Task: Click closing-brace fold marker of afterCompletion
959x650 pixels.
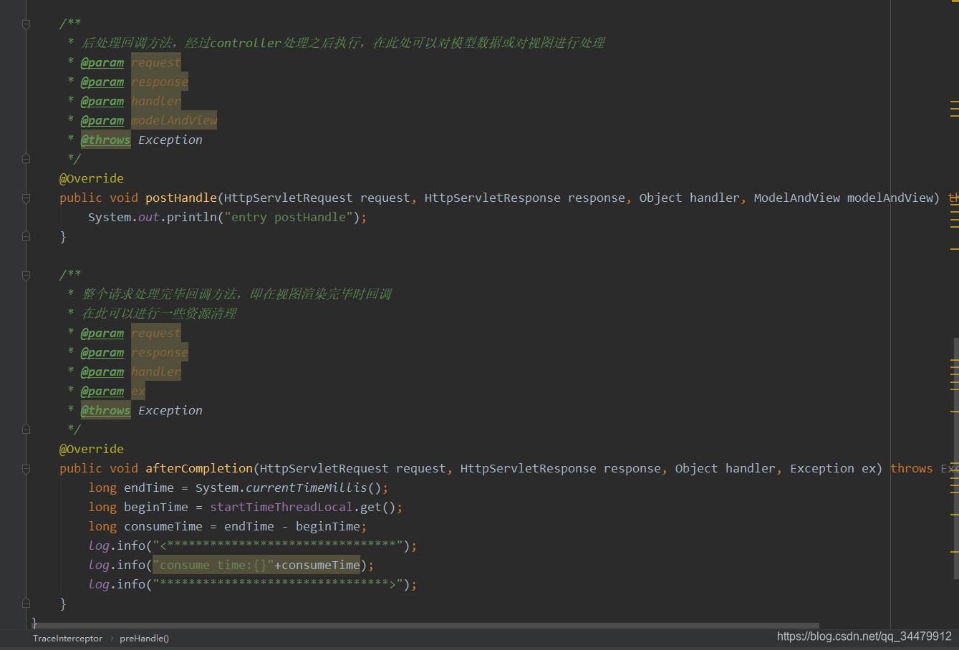Action: pyautogui.click(x=26, y=603)
